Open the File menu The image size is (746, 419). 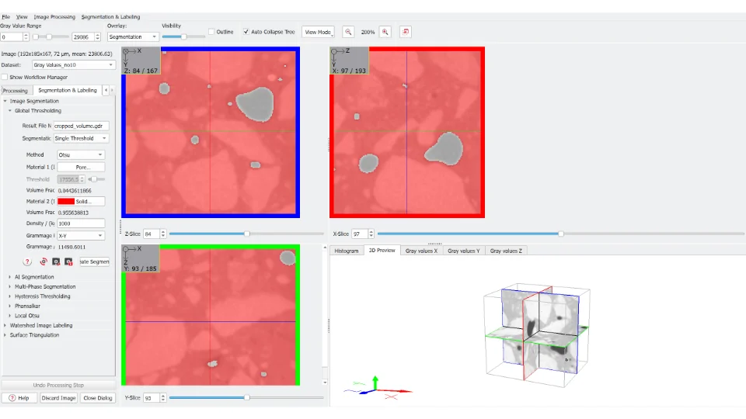5,16
